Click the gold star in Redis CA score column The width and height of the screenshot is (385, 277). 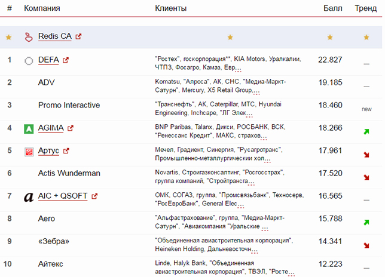coord(330,37)
